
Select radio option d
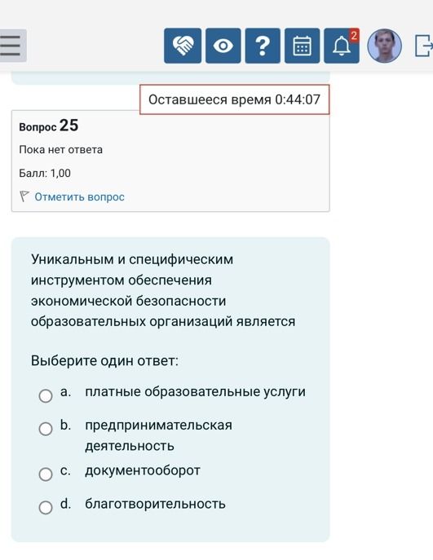[46, 507]
